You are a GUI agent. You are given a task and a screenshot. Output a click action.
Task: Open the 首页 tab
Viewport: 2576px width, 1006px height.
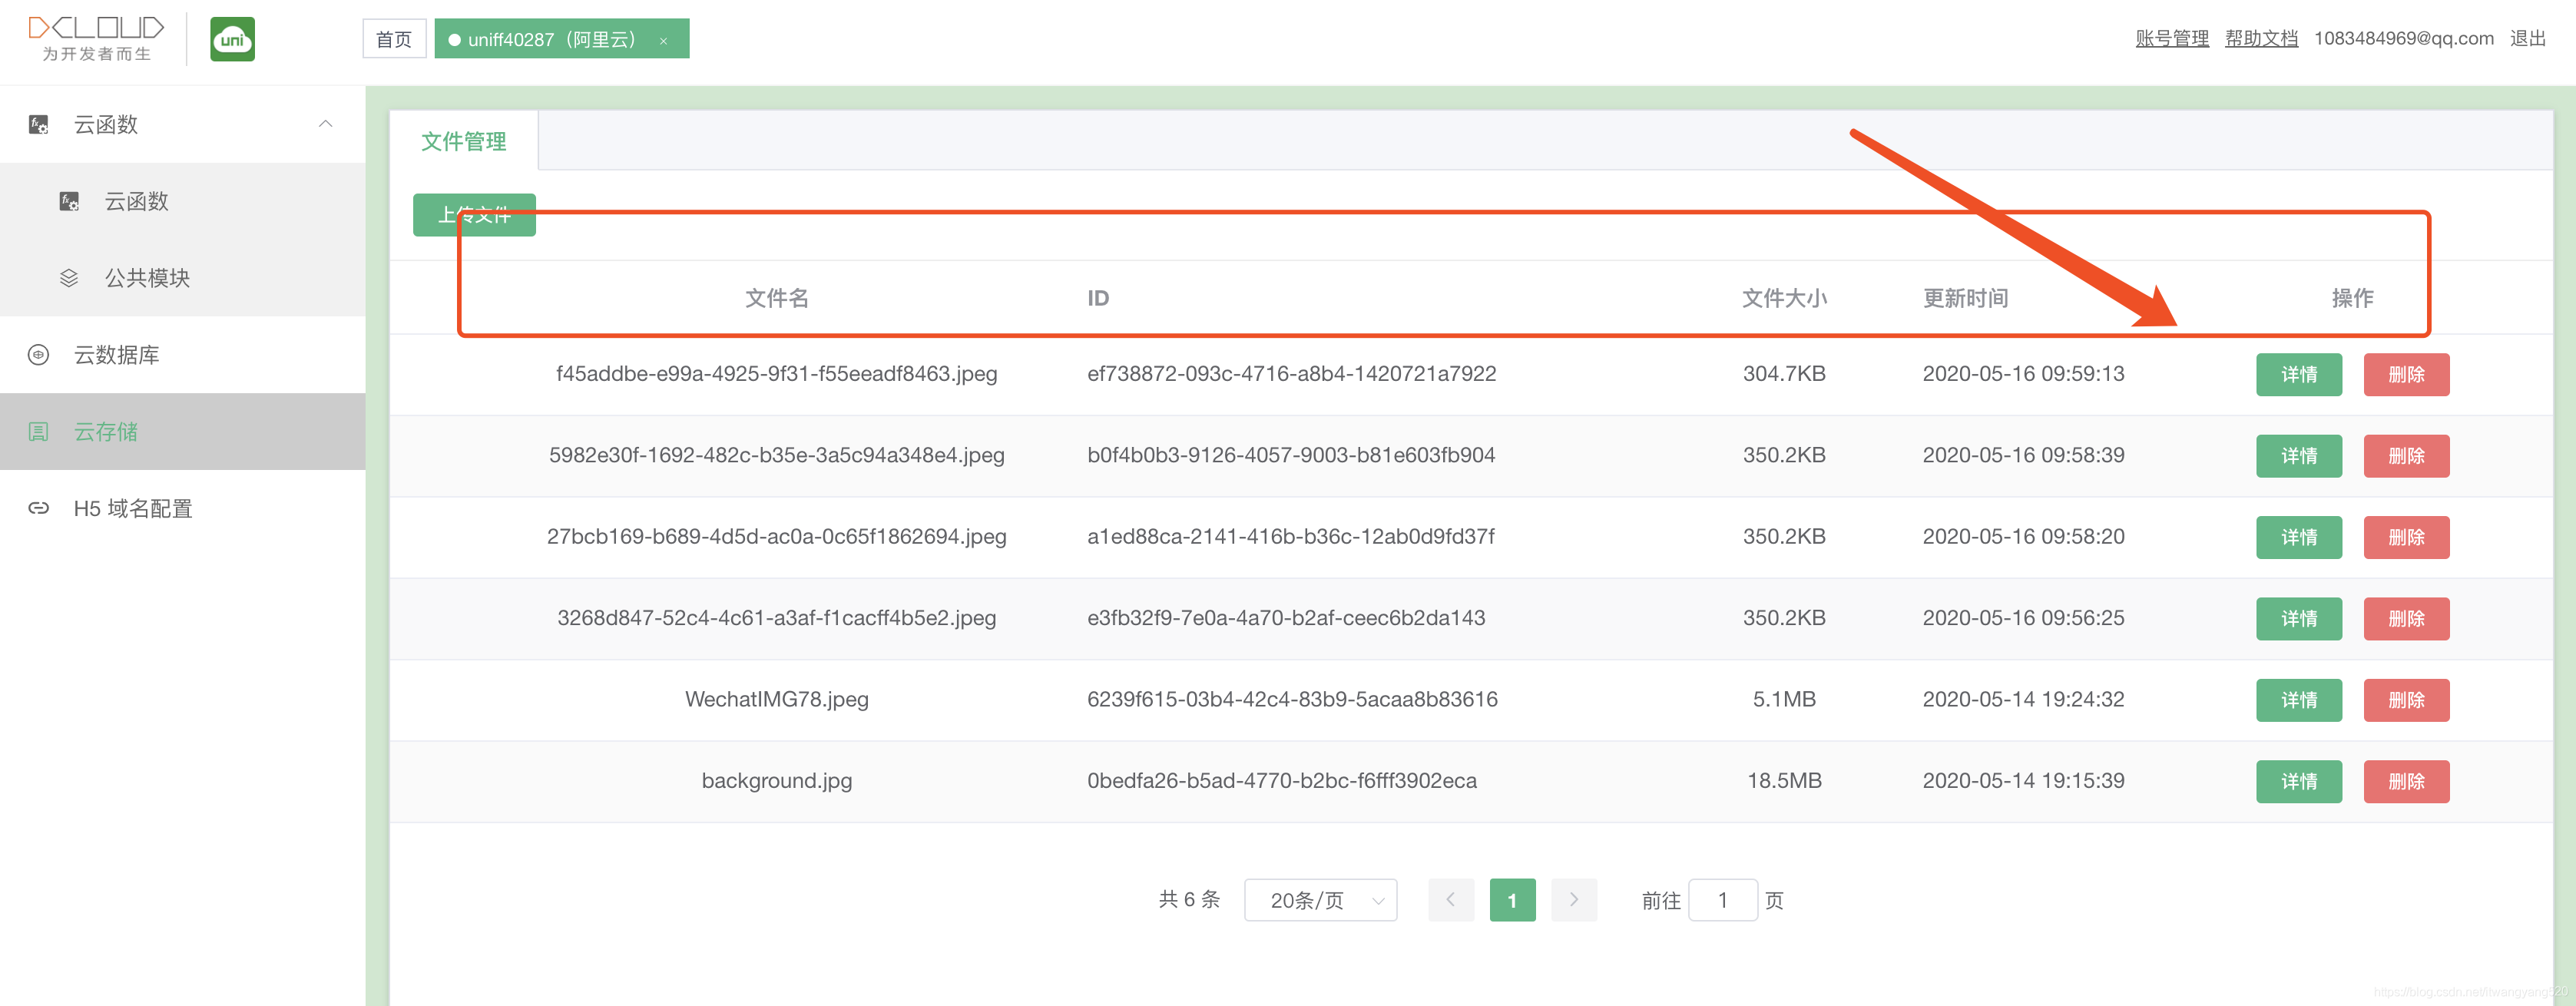[394, 39]
